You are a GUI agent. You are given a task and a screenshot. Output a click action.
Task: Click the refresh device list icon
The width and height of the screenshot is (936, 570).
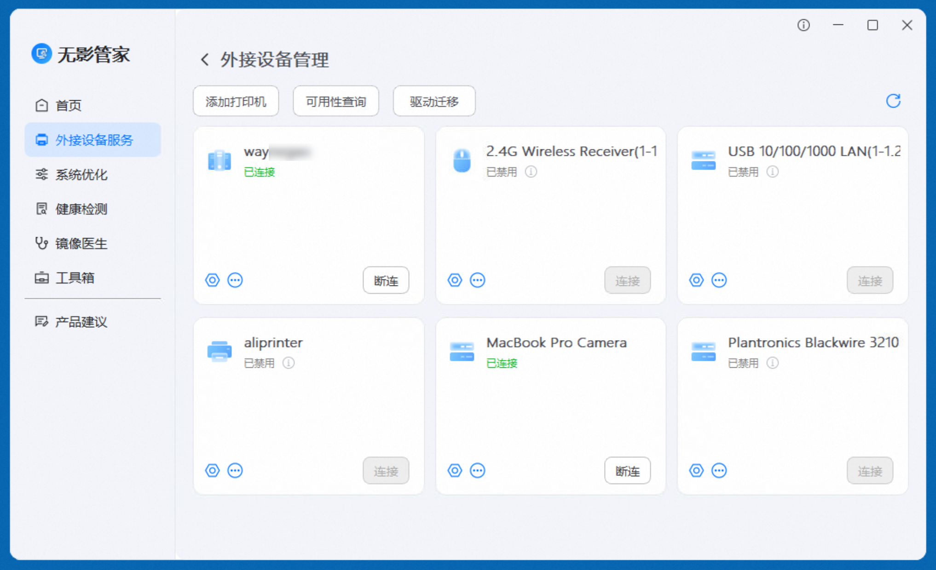[x=893, y=101]
